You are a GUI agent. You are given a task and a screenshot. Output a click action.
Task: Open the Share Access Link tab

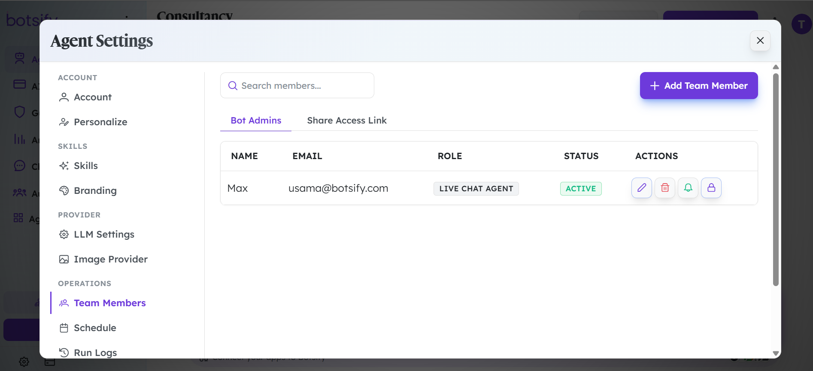pyautogui.click(x=347, y=121)
